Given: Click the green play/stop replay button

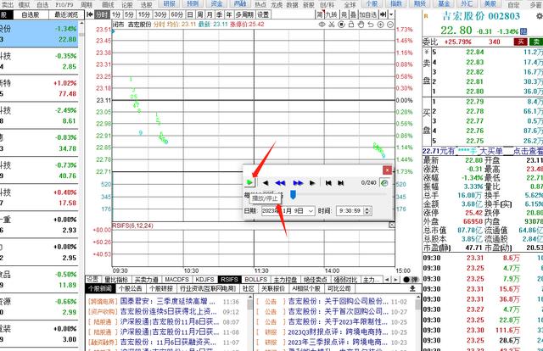Looking at the screenshot, I should pyautogui.click(x=249, y=182).
